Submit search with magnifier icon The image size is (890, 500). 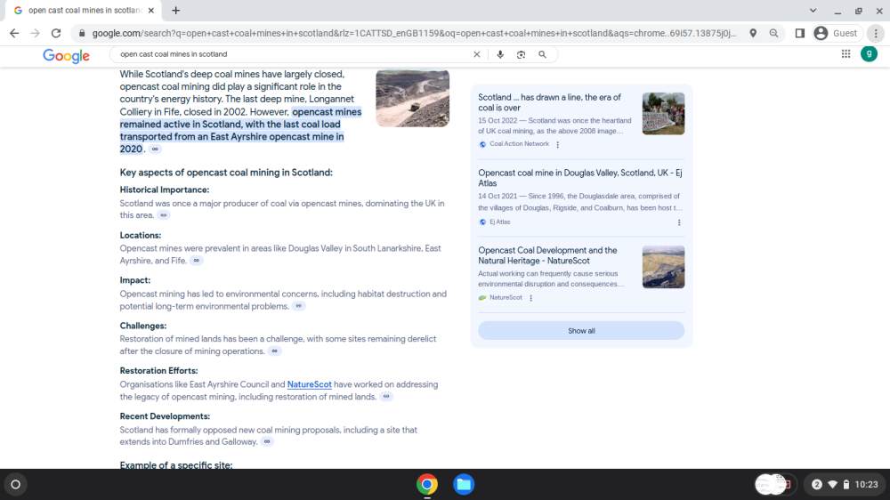pos(543,54)
